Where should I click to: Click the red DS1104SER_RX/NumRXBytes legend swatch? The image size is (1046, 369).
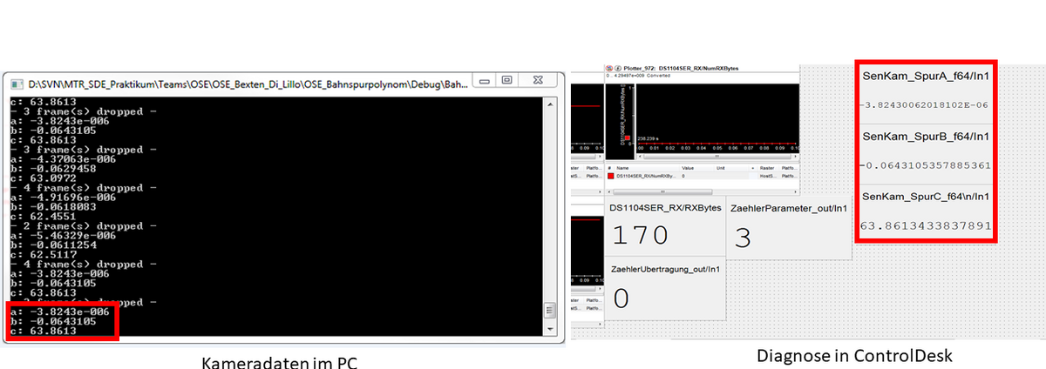click(x=610, y=176)
